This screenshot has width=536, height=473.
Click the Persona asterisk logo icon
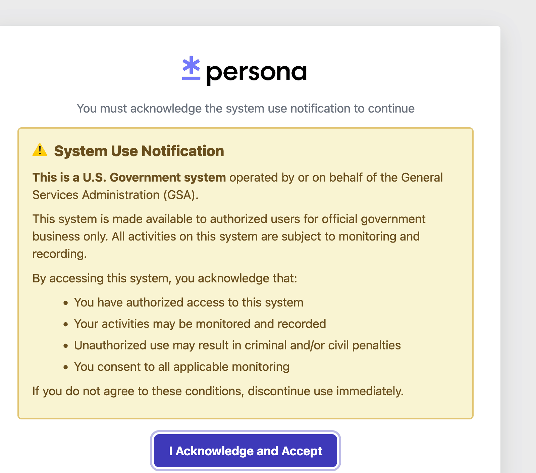(x=191, y=68)
